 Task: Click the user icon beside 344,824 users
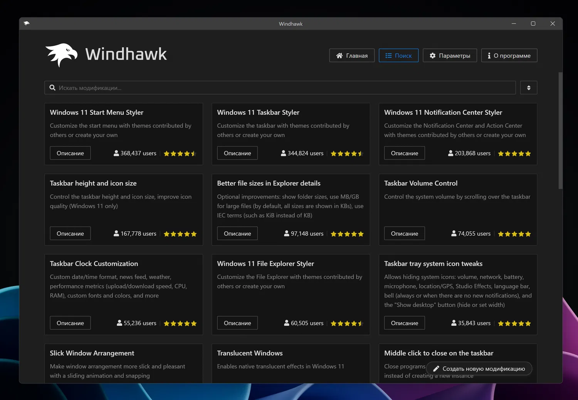284,153
